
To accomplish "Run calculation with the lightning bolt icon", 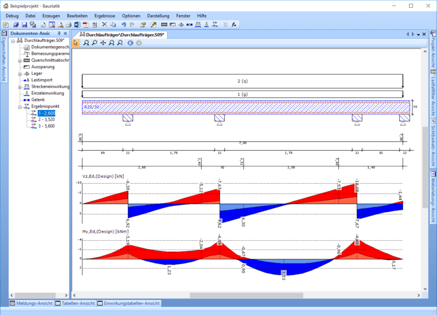I will click(153, 25).
